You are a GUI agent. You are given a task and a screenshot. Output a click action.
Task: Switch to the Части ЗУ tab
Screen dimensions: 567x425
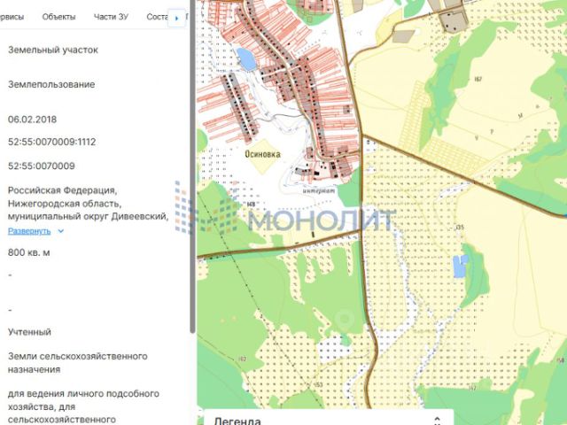tap(111, 17)
